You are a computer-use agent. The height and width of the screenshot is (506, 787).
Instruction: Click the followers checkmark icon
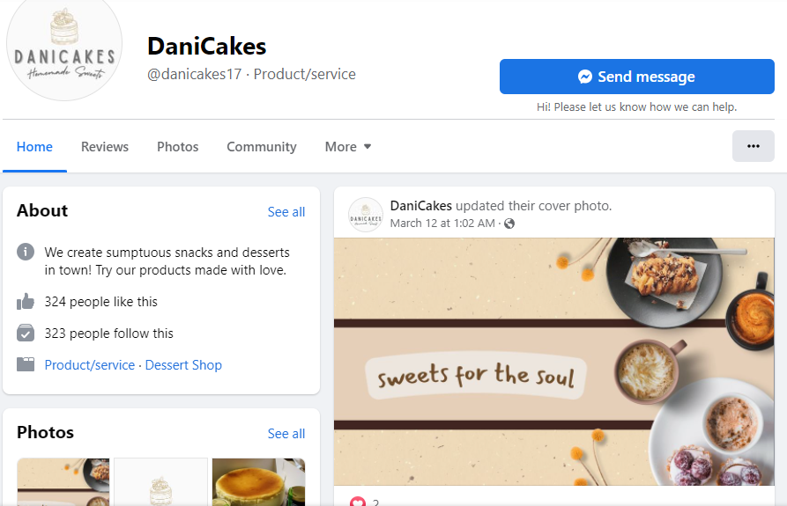[26, 334]
